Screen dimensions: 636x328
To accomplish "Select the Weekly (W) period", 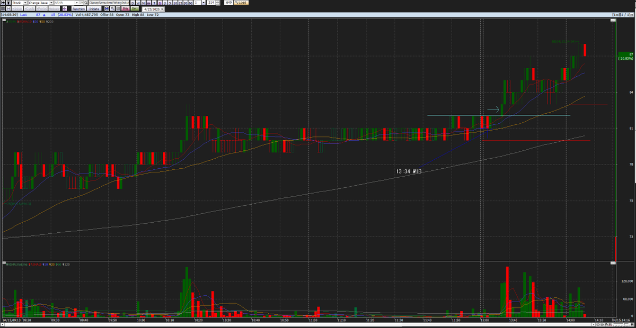I will (x=138, y=3).
